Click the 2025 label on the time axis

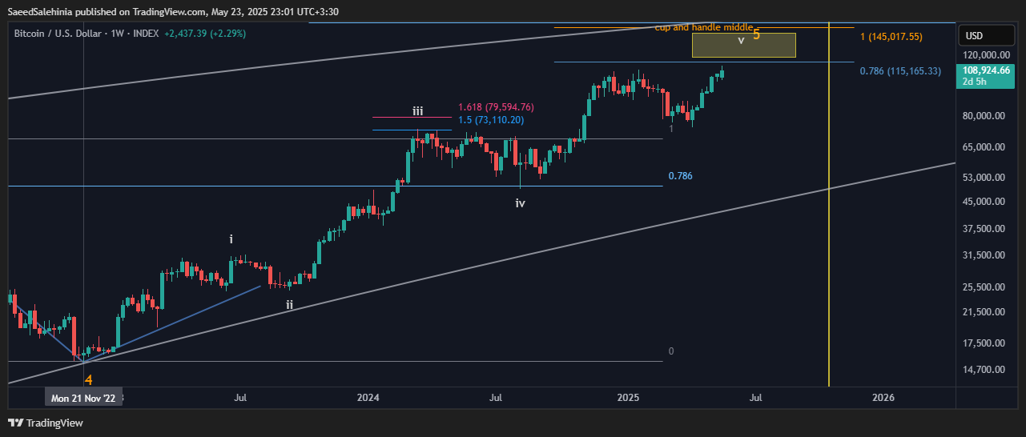point(628,397)
